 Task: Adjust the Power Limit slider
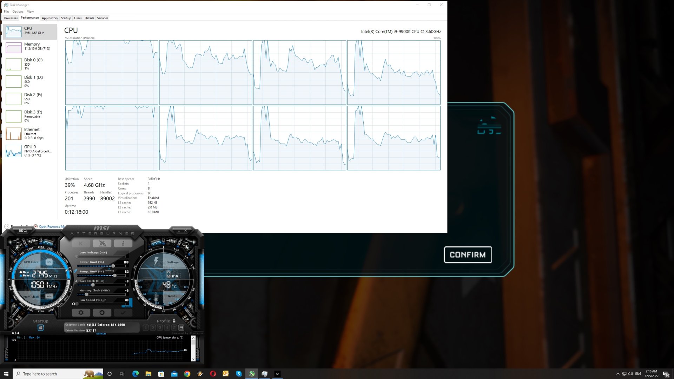point(113,266)
